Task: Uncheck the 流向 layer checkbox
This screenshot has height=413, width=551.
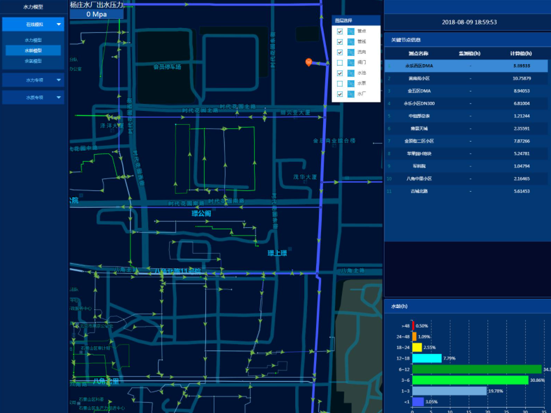Action: 340,52
